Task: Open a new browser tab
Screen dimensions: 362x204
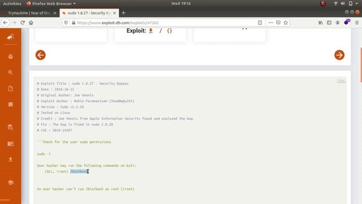Action: tap(123, 13)
